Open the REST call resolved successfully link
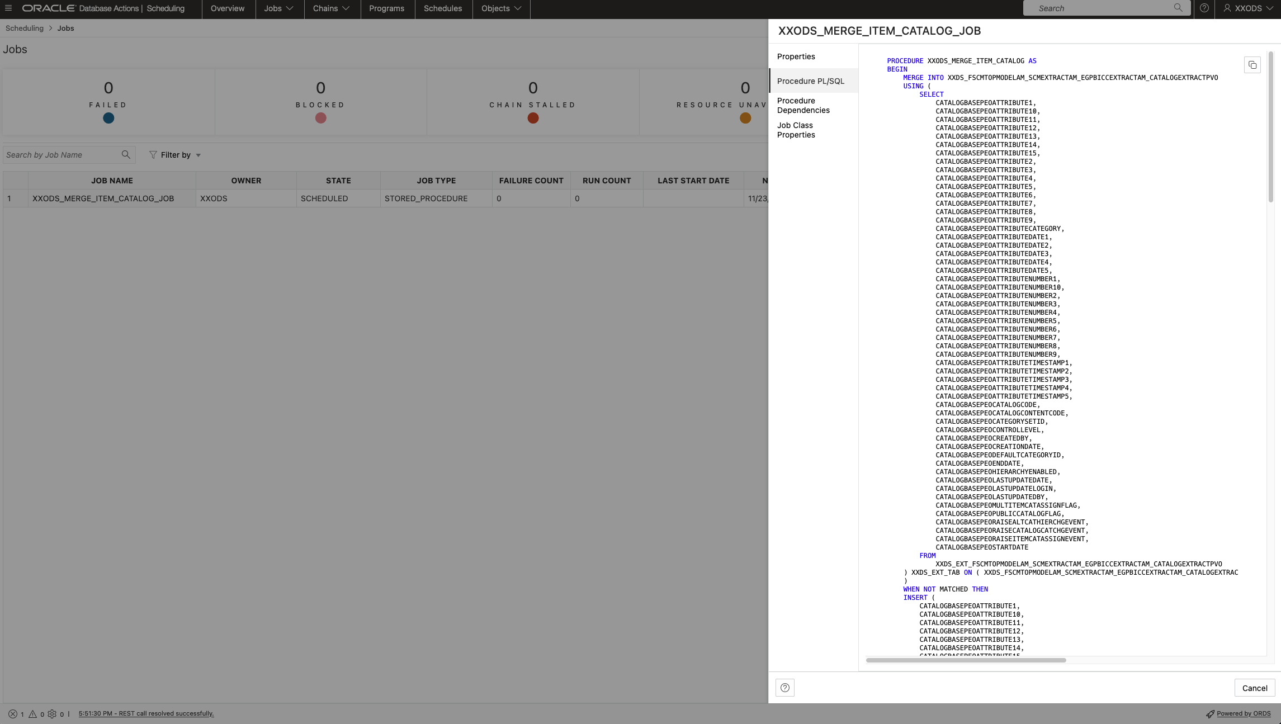 click(x=146, y=713)
